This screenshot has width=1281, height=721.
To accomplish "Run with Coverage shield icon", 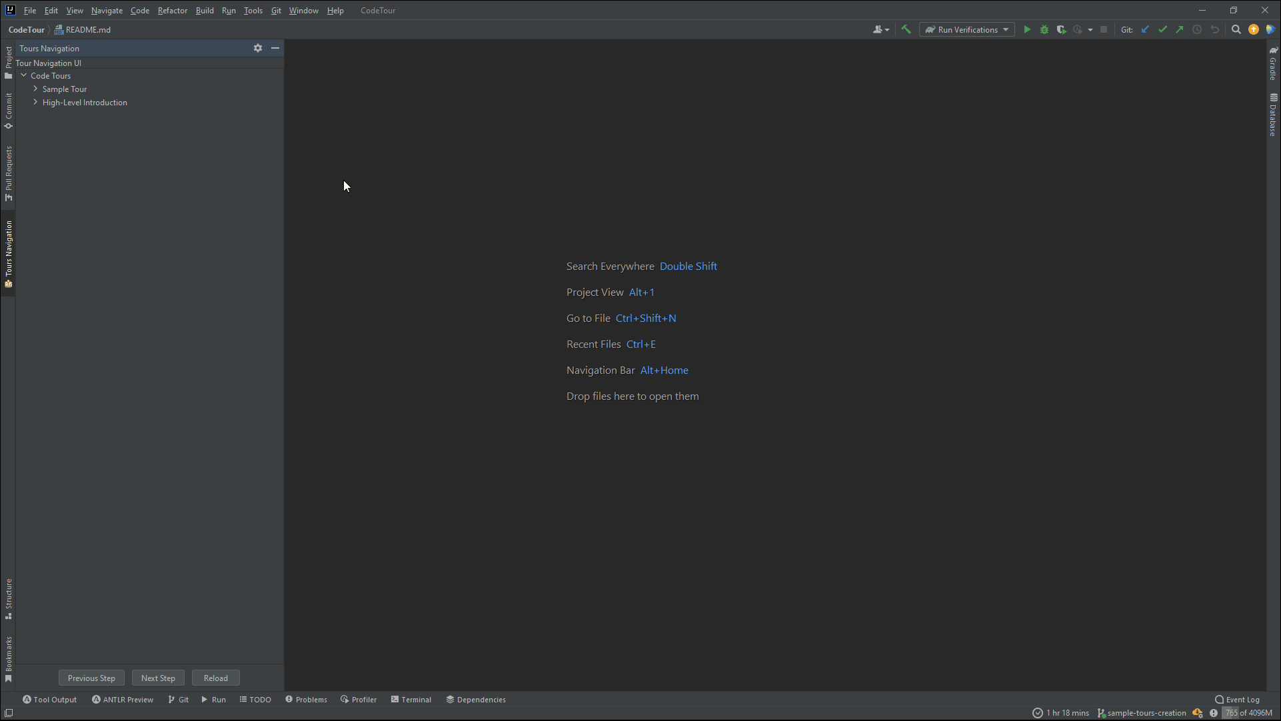I will [x=1062, y=29].
